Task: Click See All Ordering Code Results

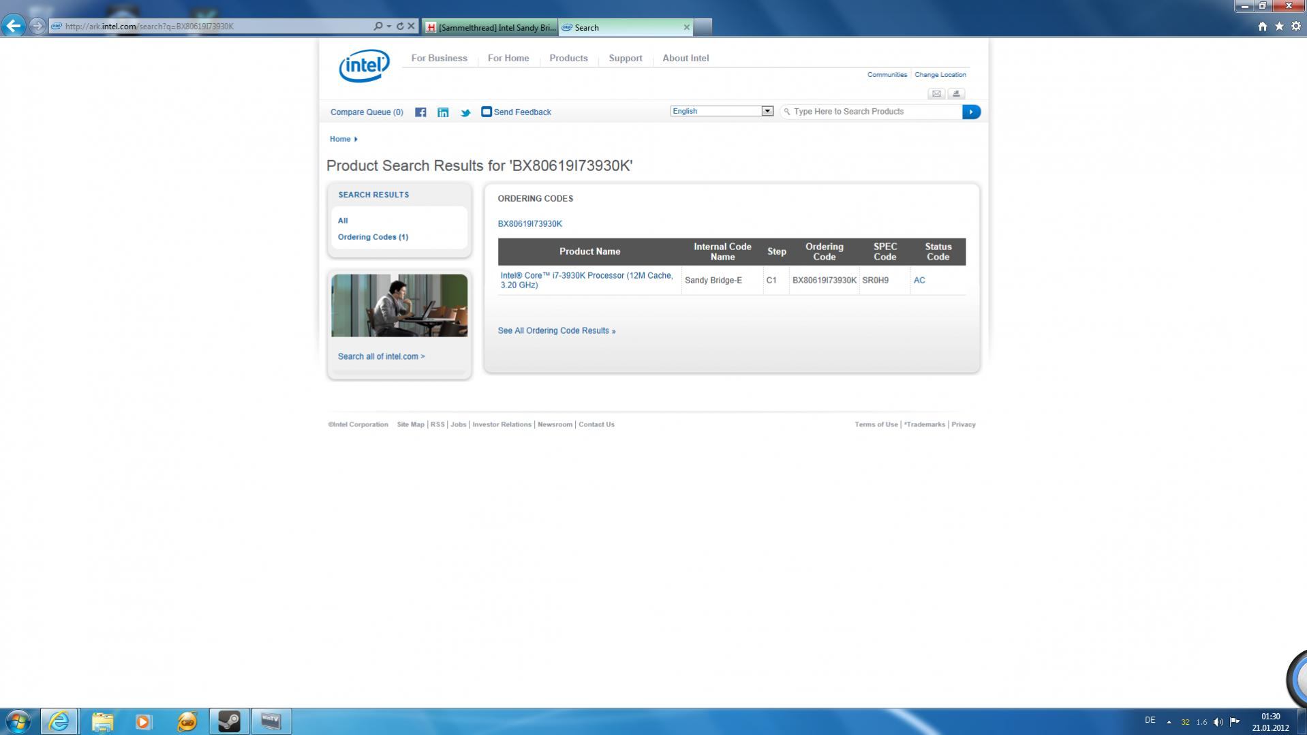Action: (556, 330)
